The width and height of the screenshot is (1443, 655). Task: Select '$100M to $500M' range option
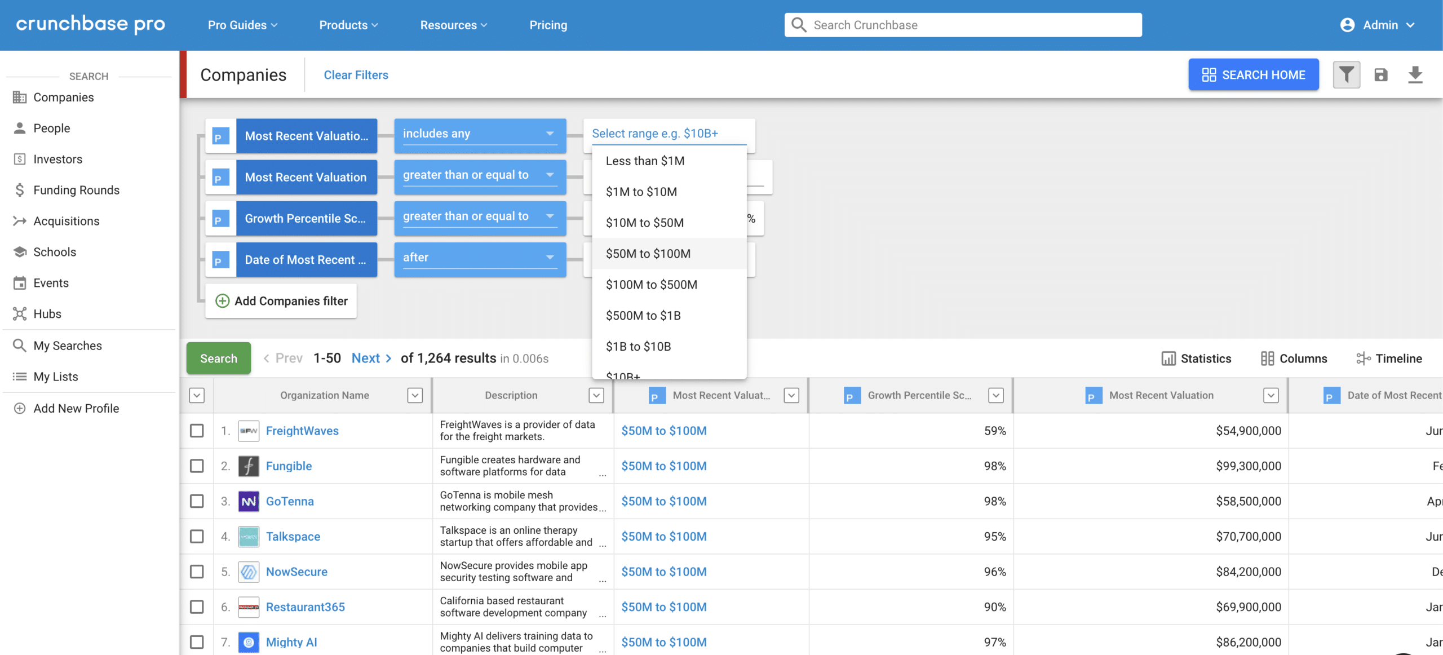669,285
